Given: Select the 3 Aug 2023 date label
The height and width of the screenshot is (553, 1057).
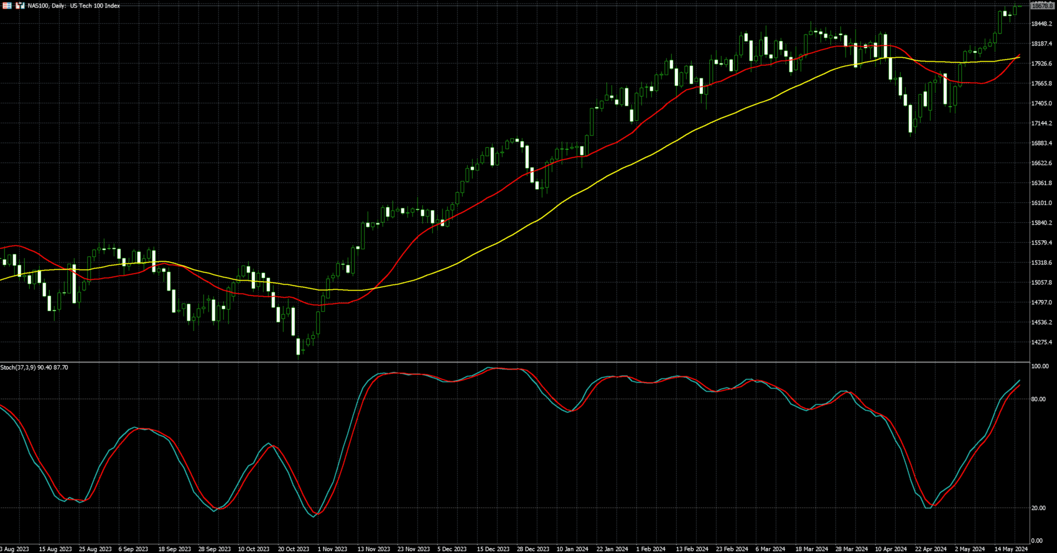Looking at the screenshot, I should [x=15, y=549].
